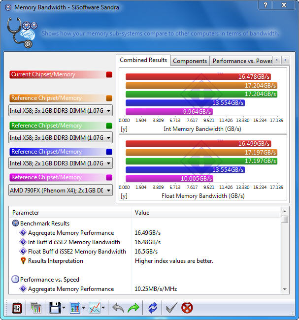Click the results list scrollbar thumb
Image resolution: width=299 pixels, height=320 pixels.
click(x=284, y=219)
